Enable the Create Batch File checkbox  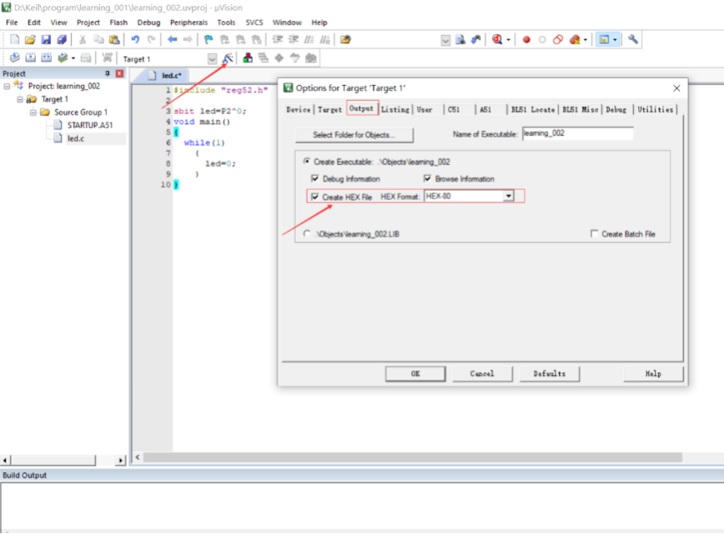(x=594, y=234)
